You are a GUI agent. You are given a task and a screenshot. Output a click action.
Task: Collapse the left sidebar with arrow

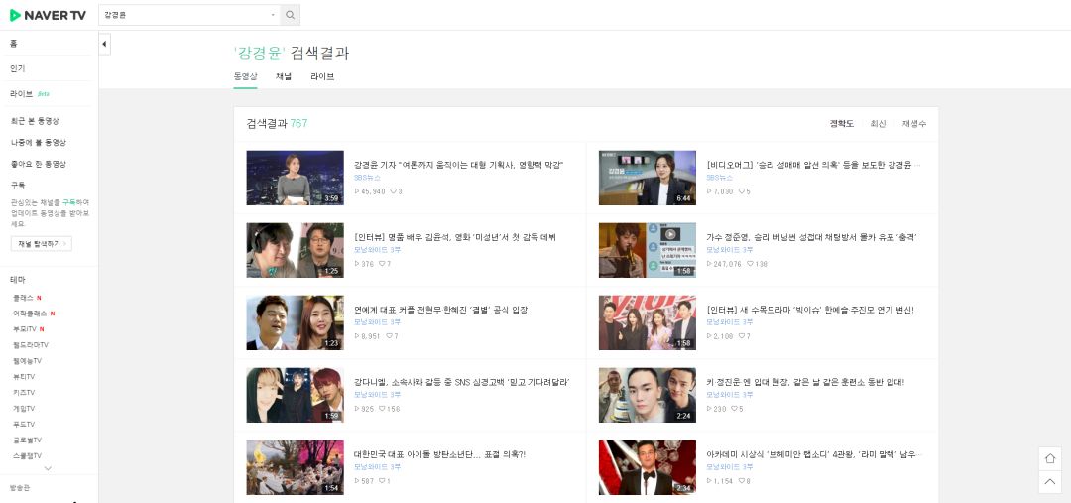104,45
